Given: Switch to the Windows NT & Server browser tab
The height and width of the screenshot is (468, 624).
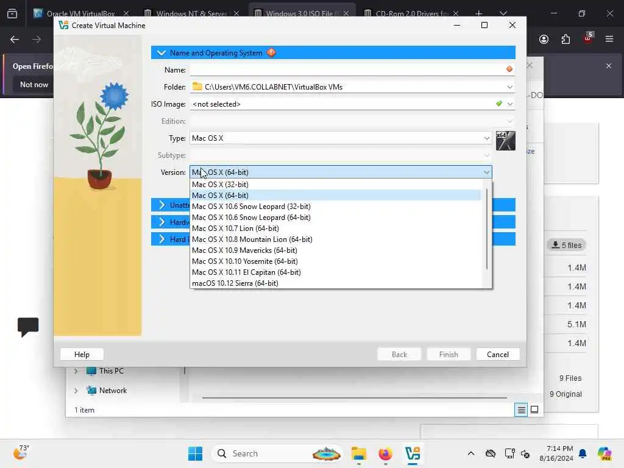Looking at the screenshot, I should pyautogui.click(x=192, y=13).
